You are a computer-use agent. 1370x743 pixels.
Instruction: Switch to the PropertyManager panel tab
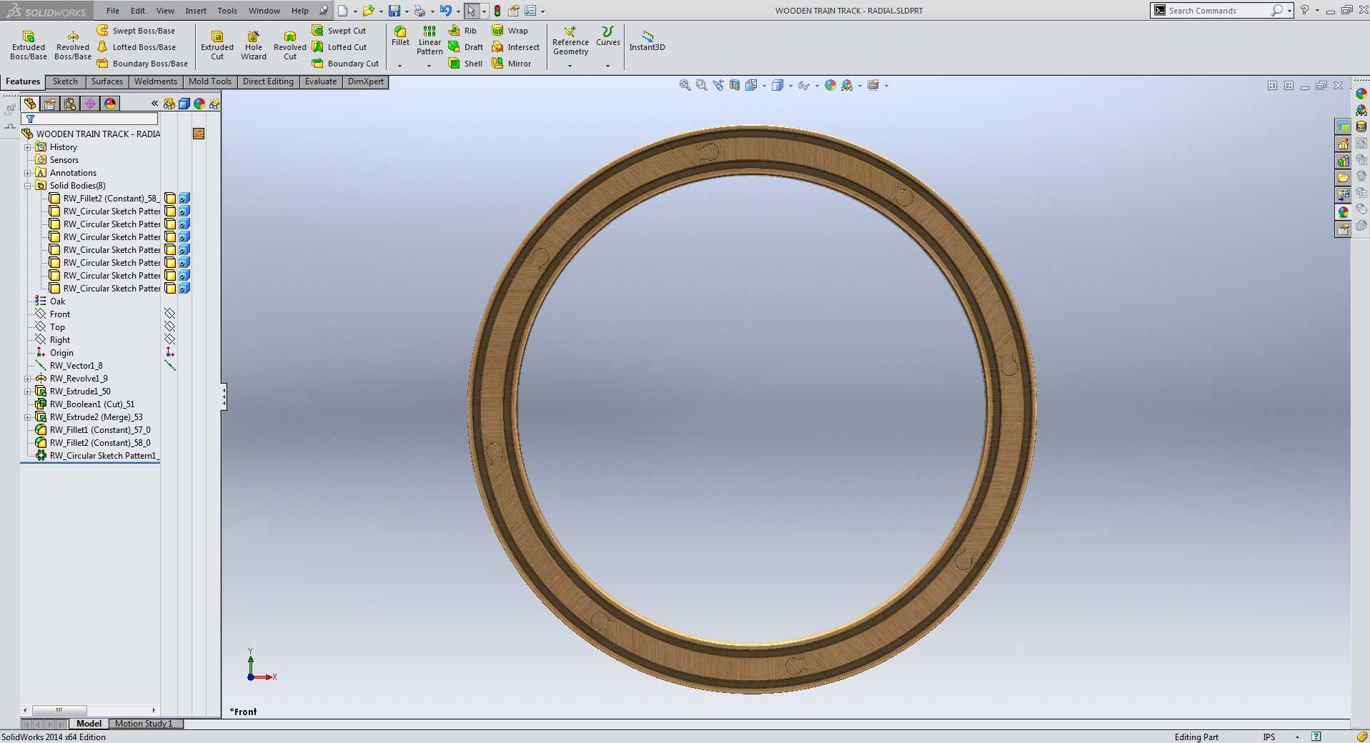50,104
